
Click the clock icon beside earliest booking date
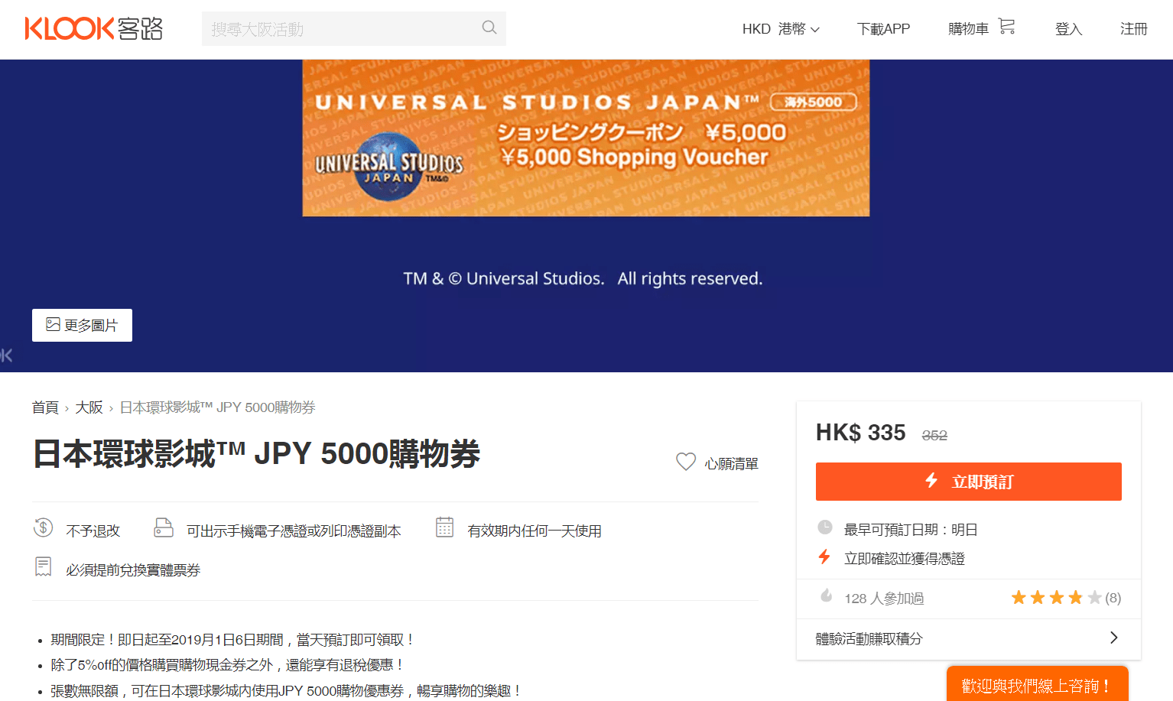tap(824, 527)
